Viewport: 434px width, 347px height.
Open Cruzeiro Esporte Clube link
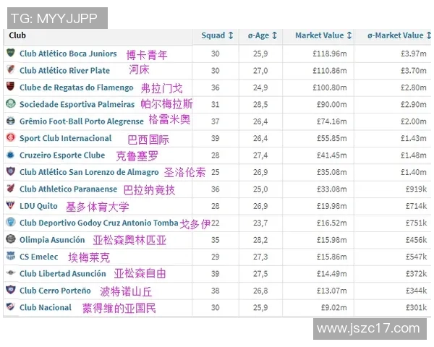point(62,155)
